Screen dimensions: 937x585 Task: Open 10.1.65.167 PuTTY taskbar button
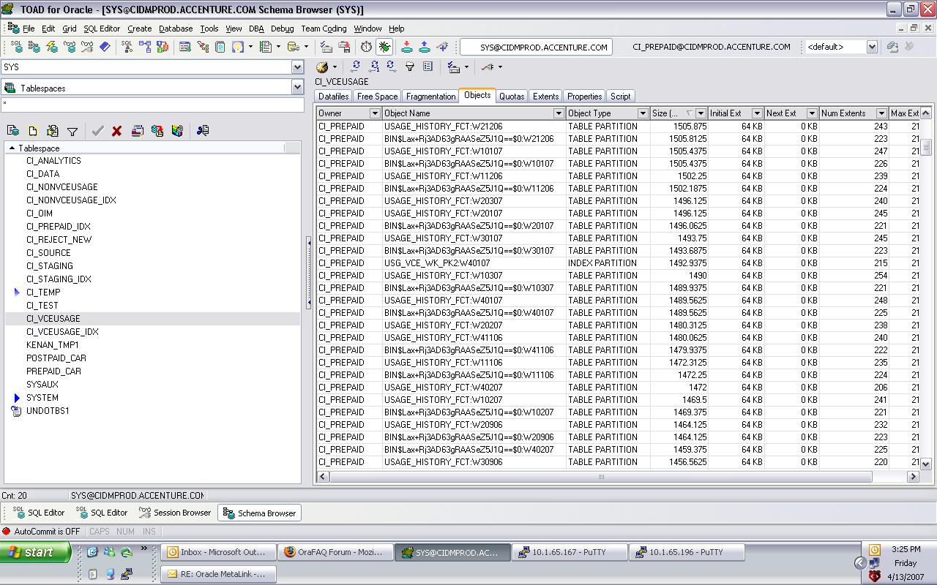pyautogui.click(x=570, y=552)
